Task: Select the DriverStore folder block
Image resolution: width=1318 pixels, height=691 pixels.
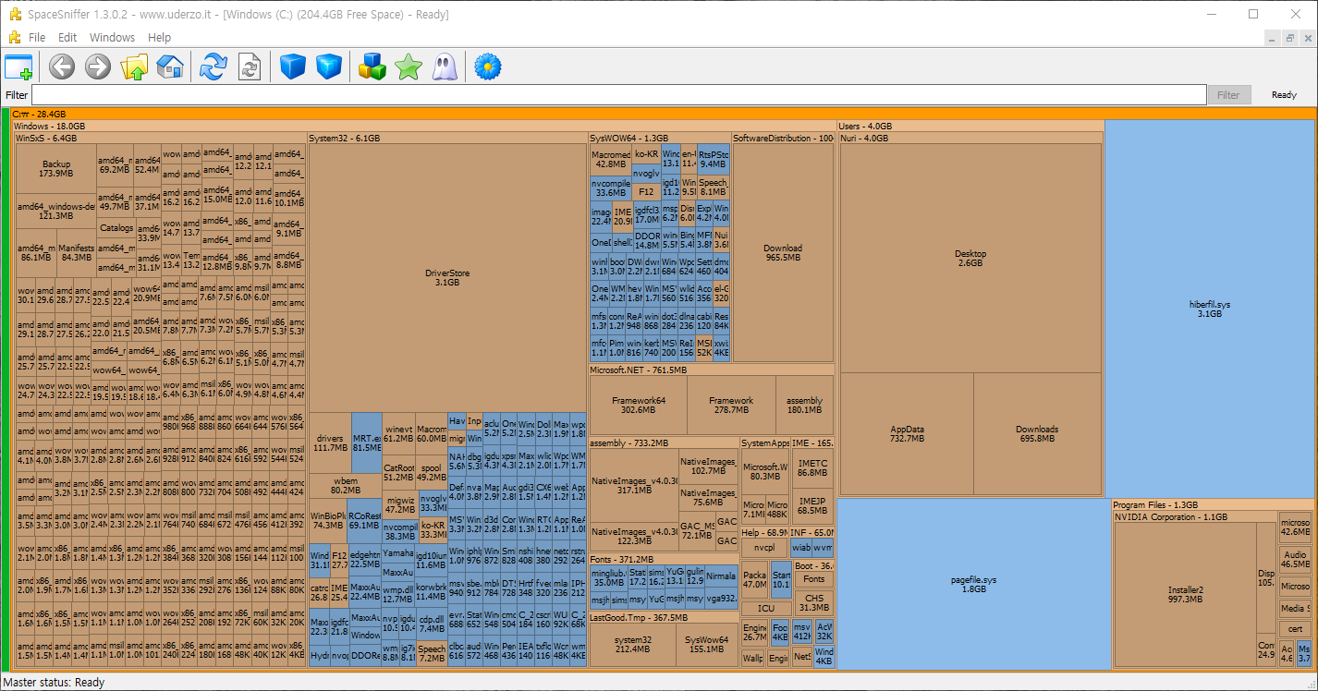Action: click(447, 277)
